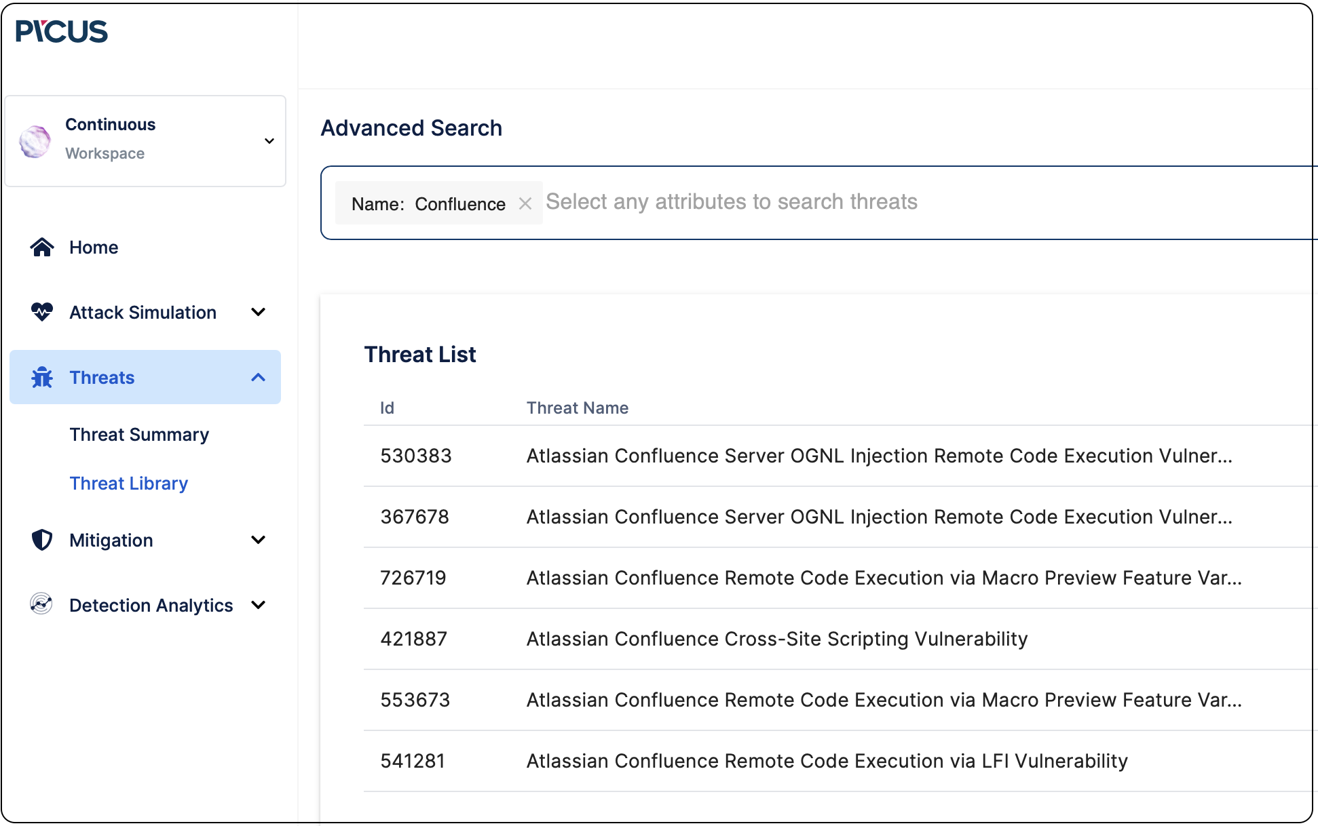Click the Id column header
Viewport: 1318px width, 826px height.
click(387, 408)
